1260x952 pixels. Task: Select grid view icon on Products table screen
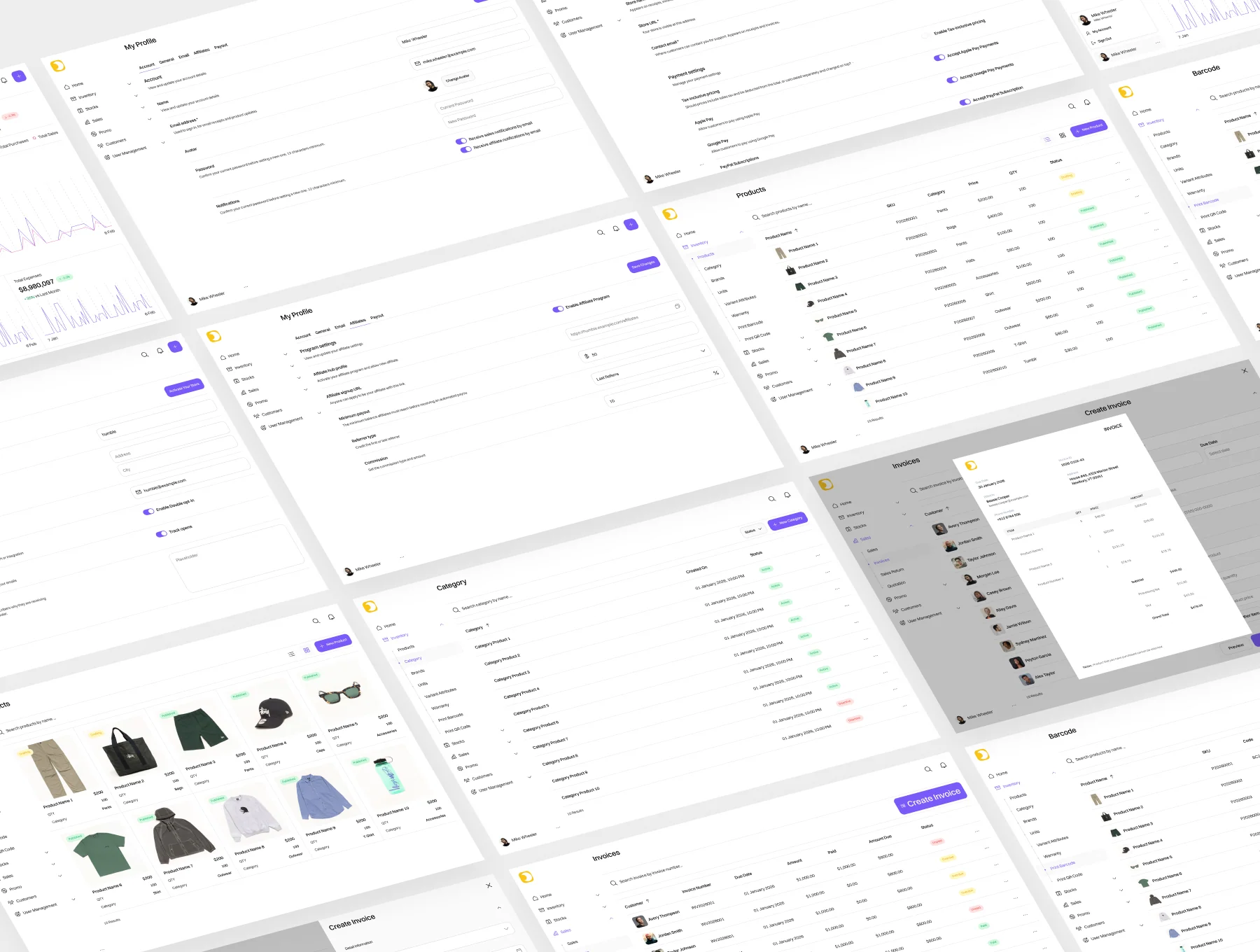pos(1063,135)
